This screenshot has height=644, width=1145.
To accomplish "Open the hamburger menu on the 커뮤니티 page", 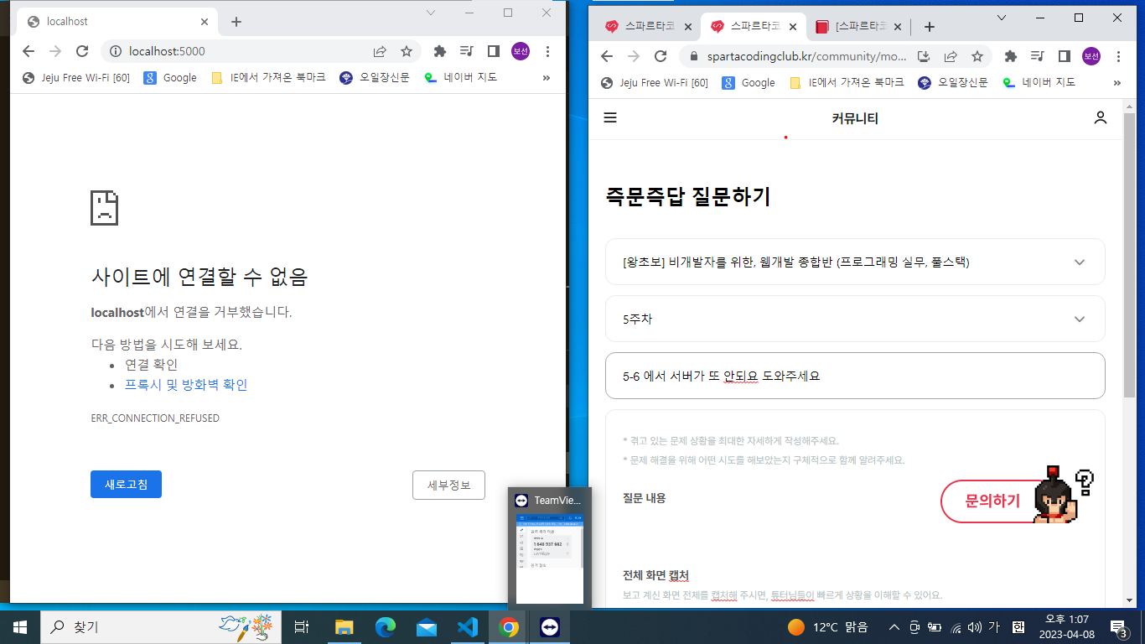I will coord(610,118).
